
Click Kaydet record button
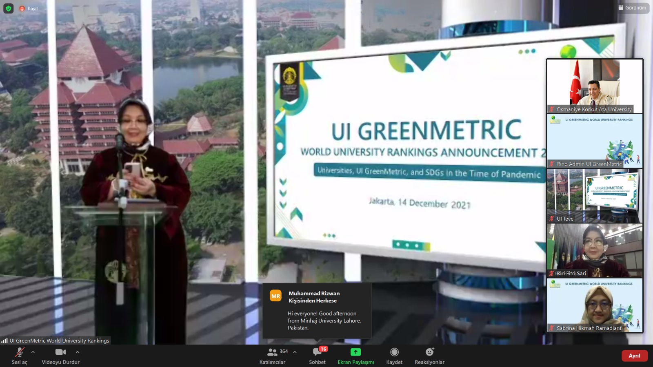pyautogui.click(x=394, y=356)
